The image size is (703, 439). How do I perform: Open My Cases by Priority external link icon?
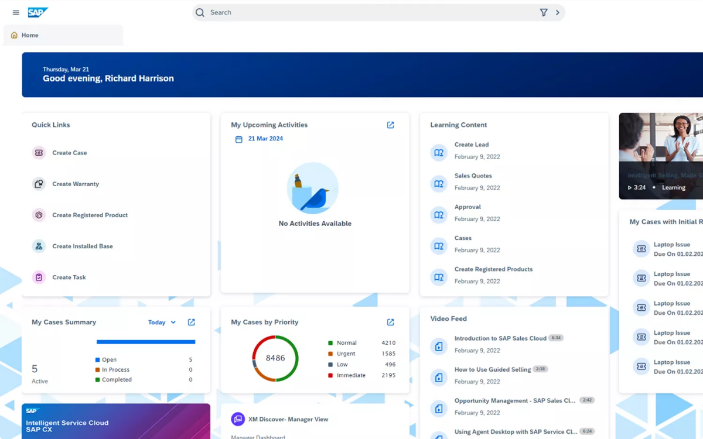[x=391, y=322]
